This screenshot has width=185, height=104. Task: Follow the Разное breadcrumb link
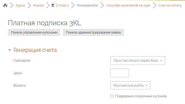pos(38,5)
